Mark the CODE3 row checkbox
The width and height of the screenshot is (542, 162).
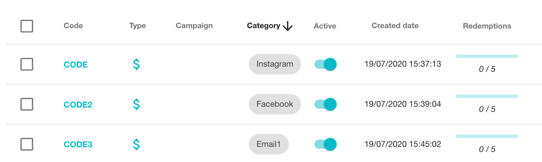click(27, 144)
